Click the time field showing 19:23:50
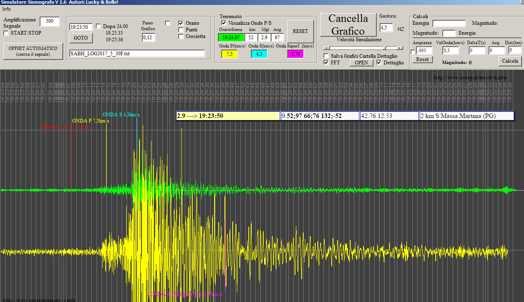The height and width of the screenshot is (302, 524). pyautogui.click(x=81, y=27)
